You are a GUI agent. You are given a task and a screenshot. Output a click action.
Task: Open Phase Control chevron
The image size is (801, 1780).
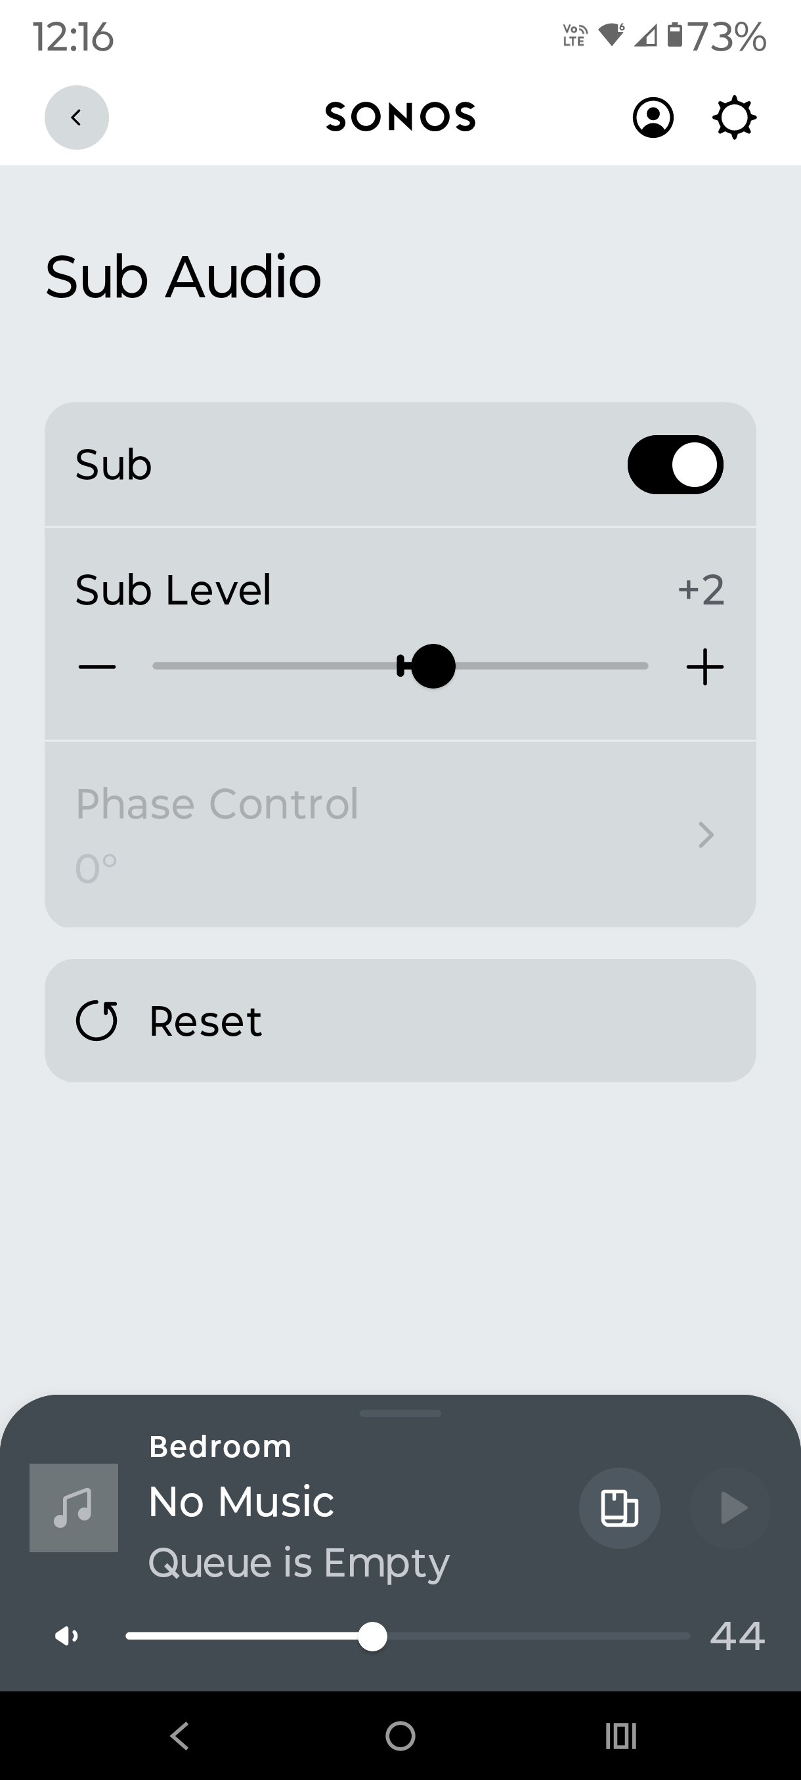[706, 835]
